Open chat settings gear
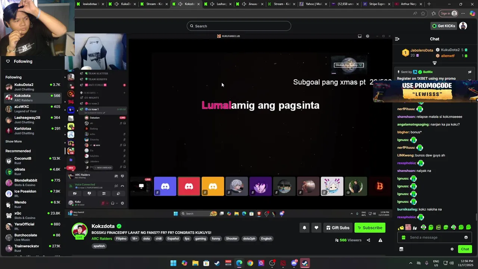478x269 pixels. coord(452,249)
